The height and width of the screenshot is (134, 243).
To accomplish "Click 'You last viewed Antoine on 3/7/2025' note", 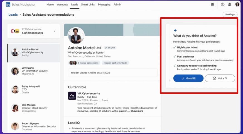I will 113,73.
